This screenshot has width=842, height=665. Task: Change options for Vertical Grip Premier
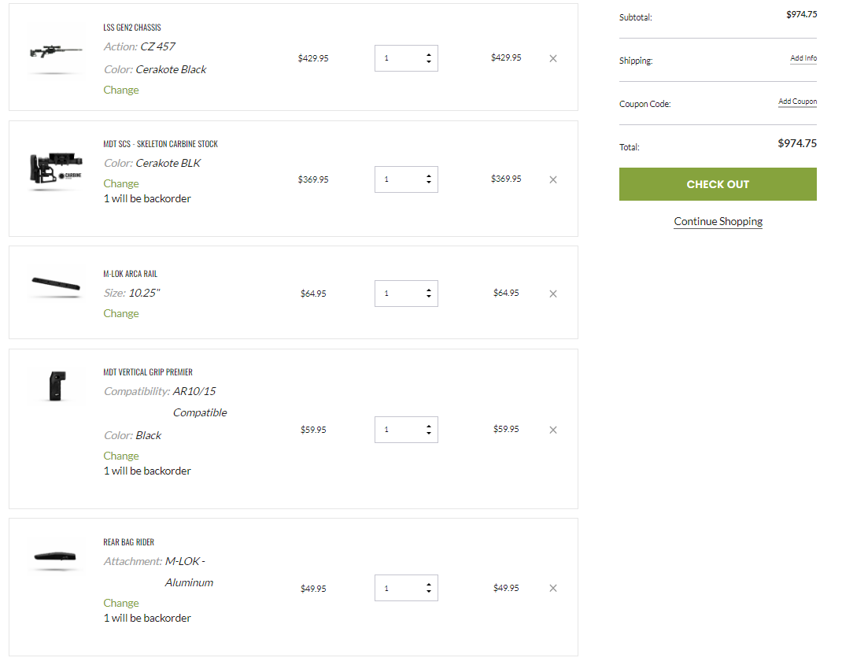click(x=121, y=456)
